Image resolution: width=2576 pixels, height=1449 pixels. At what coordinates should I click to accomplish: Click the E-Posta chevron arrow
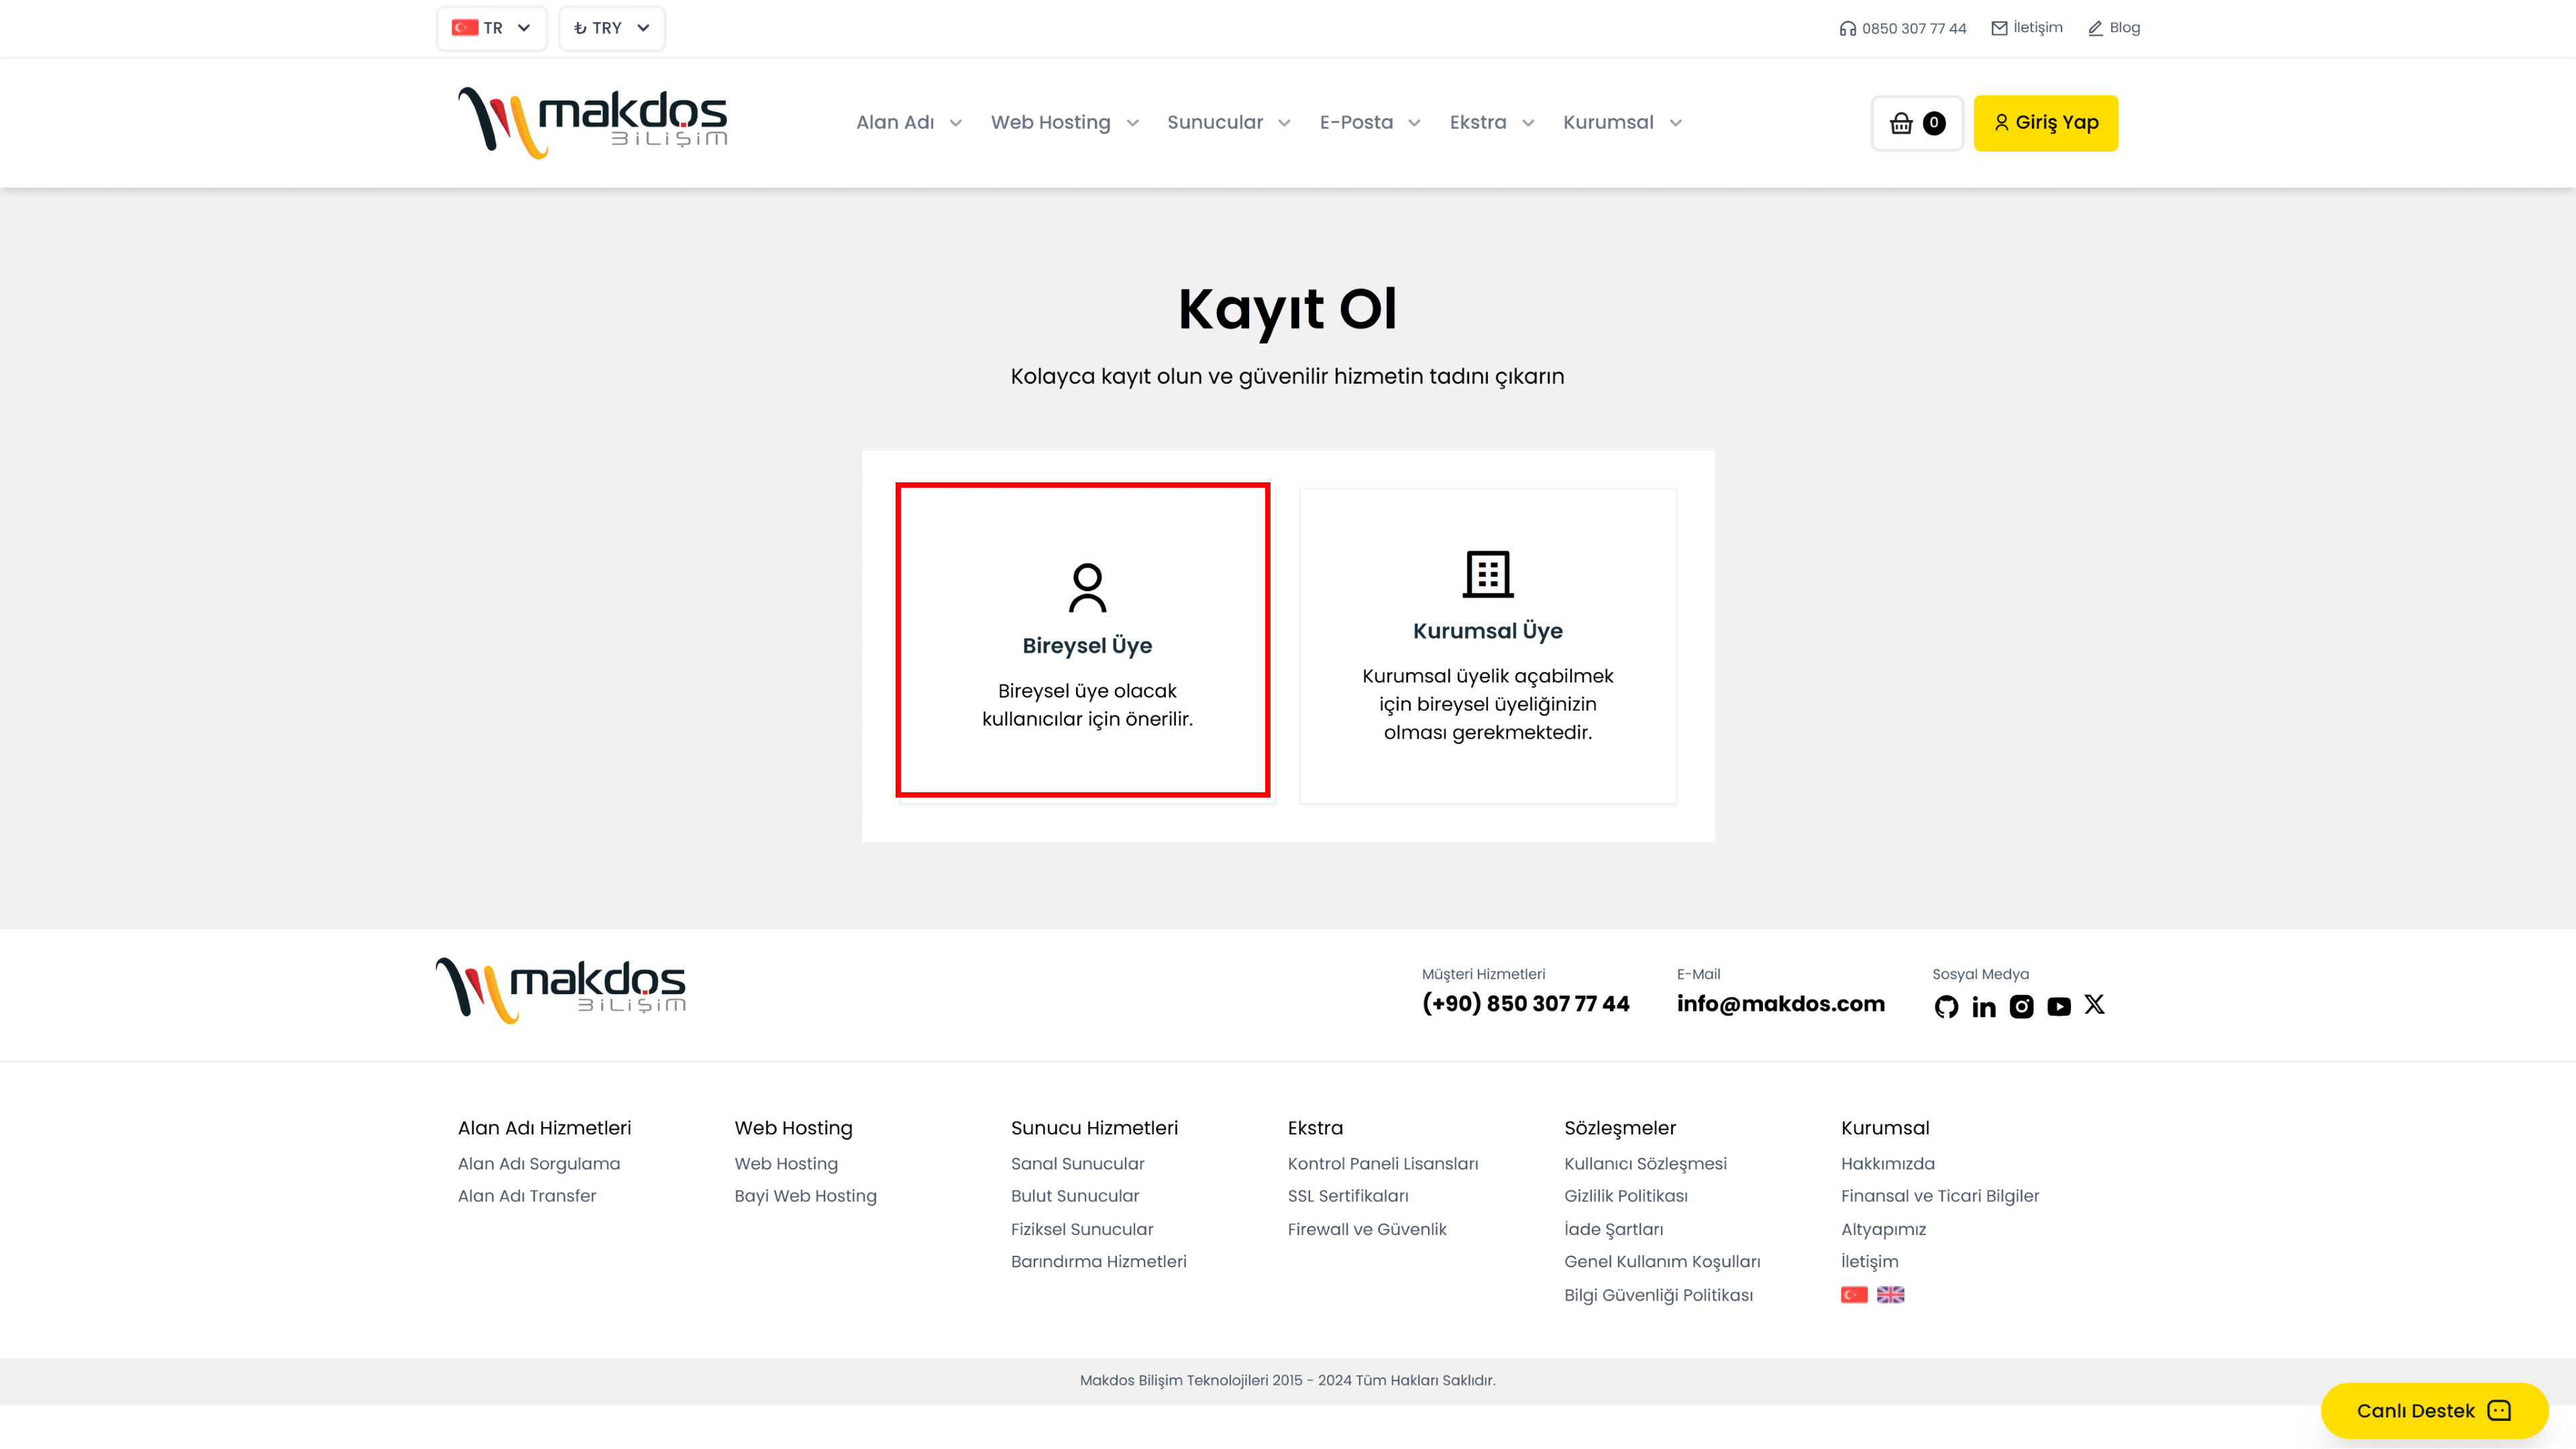pyautogui.click(x=1414, y=123)
